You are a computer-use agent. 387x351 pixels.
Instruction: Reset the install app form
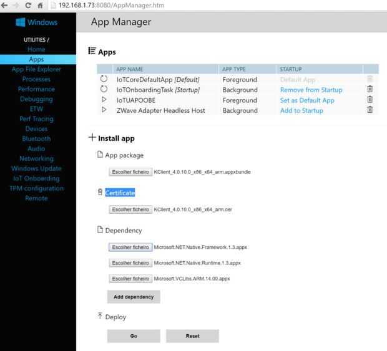pos(192,336)
